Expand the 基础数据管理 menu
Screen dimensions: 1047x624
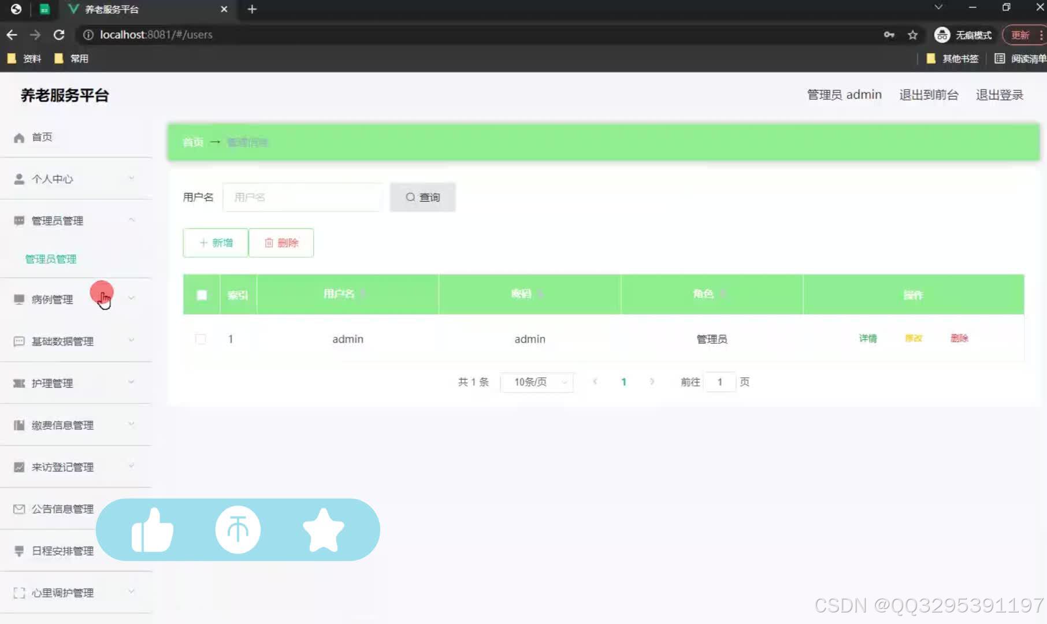(x=76, y=341)
